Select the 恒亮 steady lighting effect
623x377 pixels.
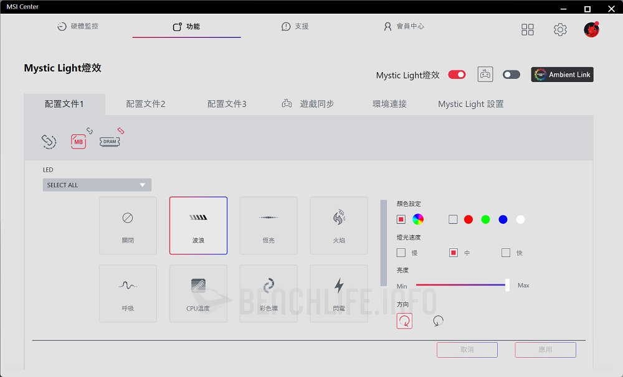(269, 225)
